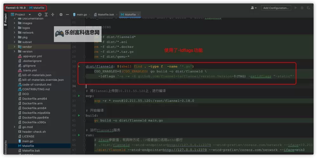317x158 pixels.
Task: Follow the 127.0.0.1:2379 link on line 47
Action: pos(185,150)
